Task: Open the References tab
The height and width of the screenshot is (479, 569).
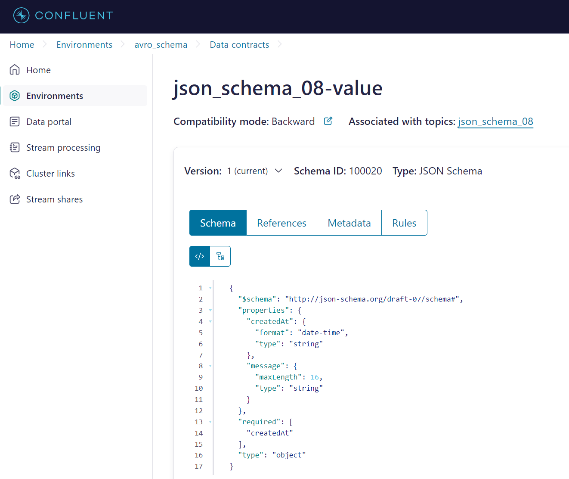Action: pyautogui.click(x=281, y=223)
